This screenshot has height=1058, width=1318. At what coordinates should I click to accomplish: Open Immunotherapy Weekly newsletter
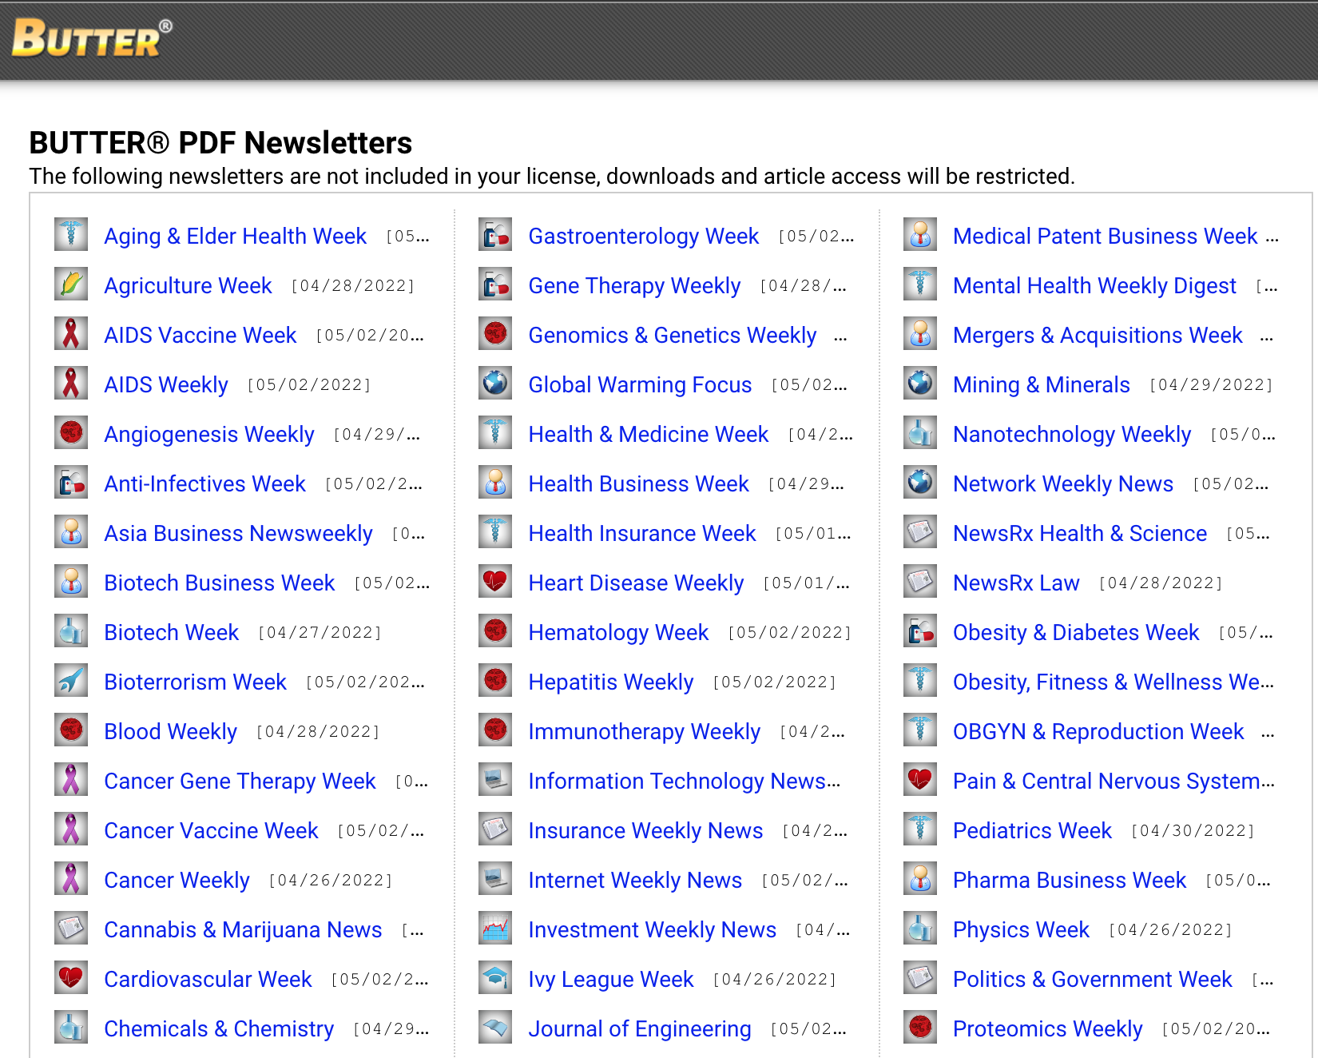coord(644,732)
